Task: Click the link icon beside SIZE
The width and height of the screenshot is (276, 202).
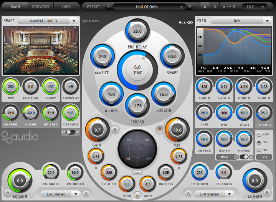Action: (x=98, y=73)
